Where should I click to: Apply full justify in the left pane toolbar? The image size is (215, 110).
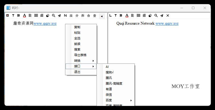pyautogui.click(x=36, y=15)
